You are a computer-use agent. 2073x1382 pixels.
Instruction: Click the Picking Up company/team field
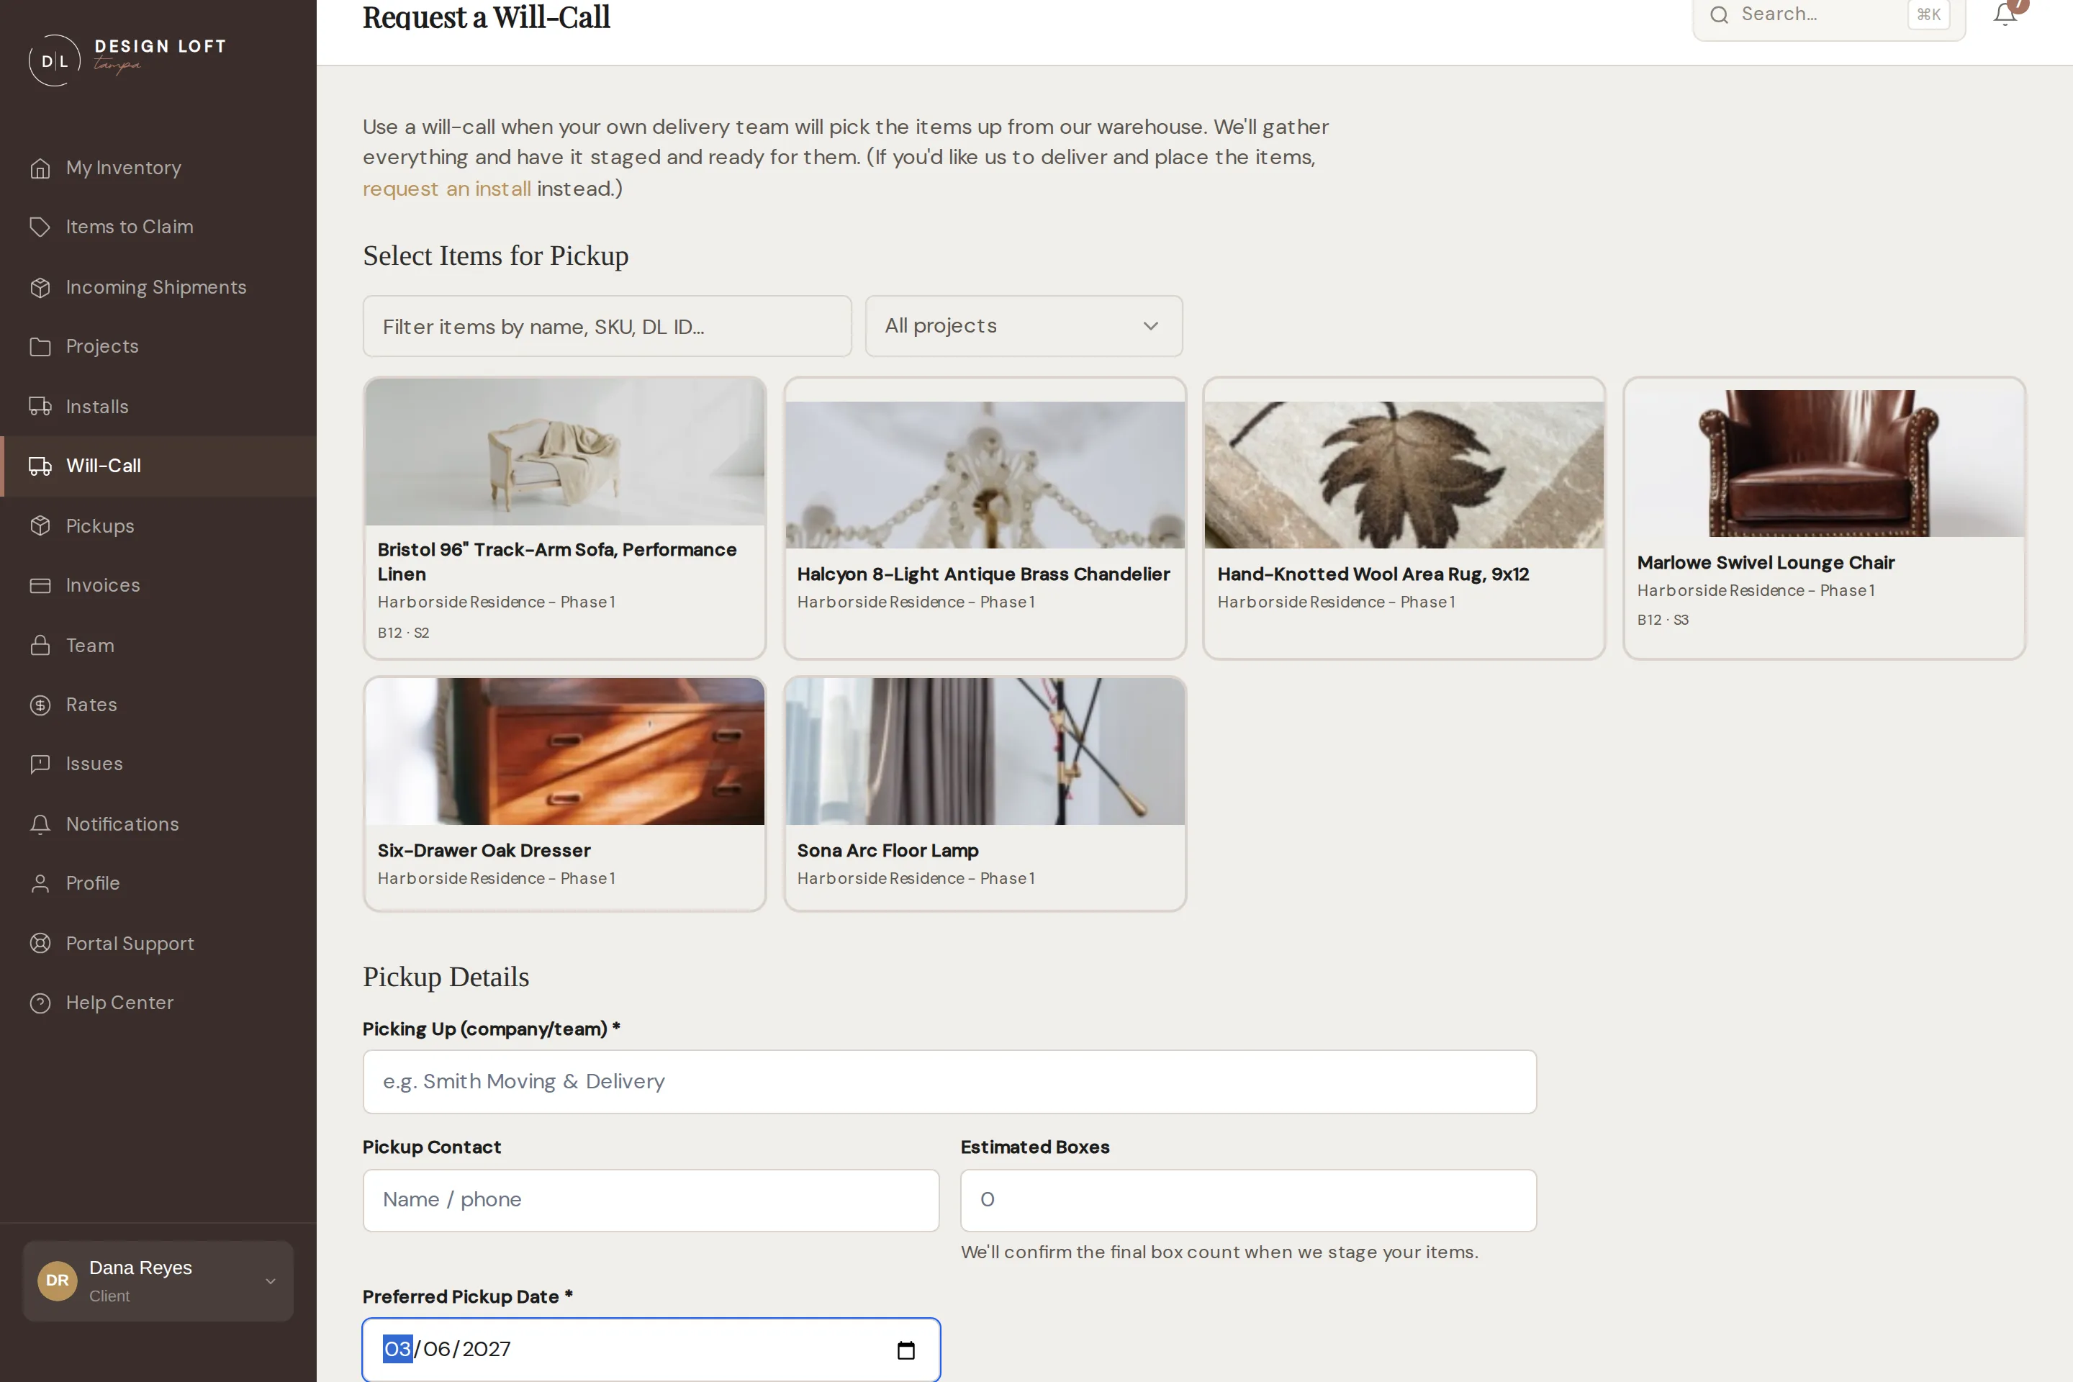949,1081
